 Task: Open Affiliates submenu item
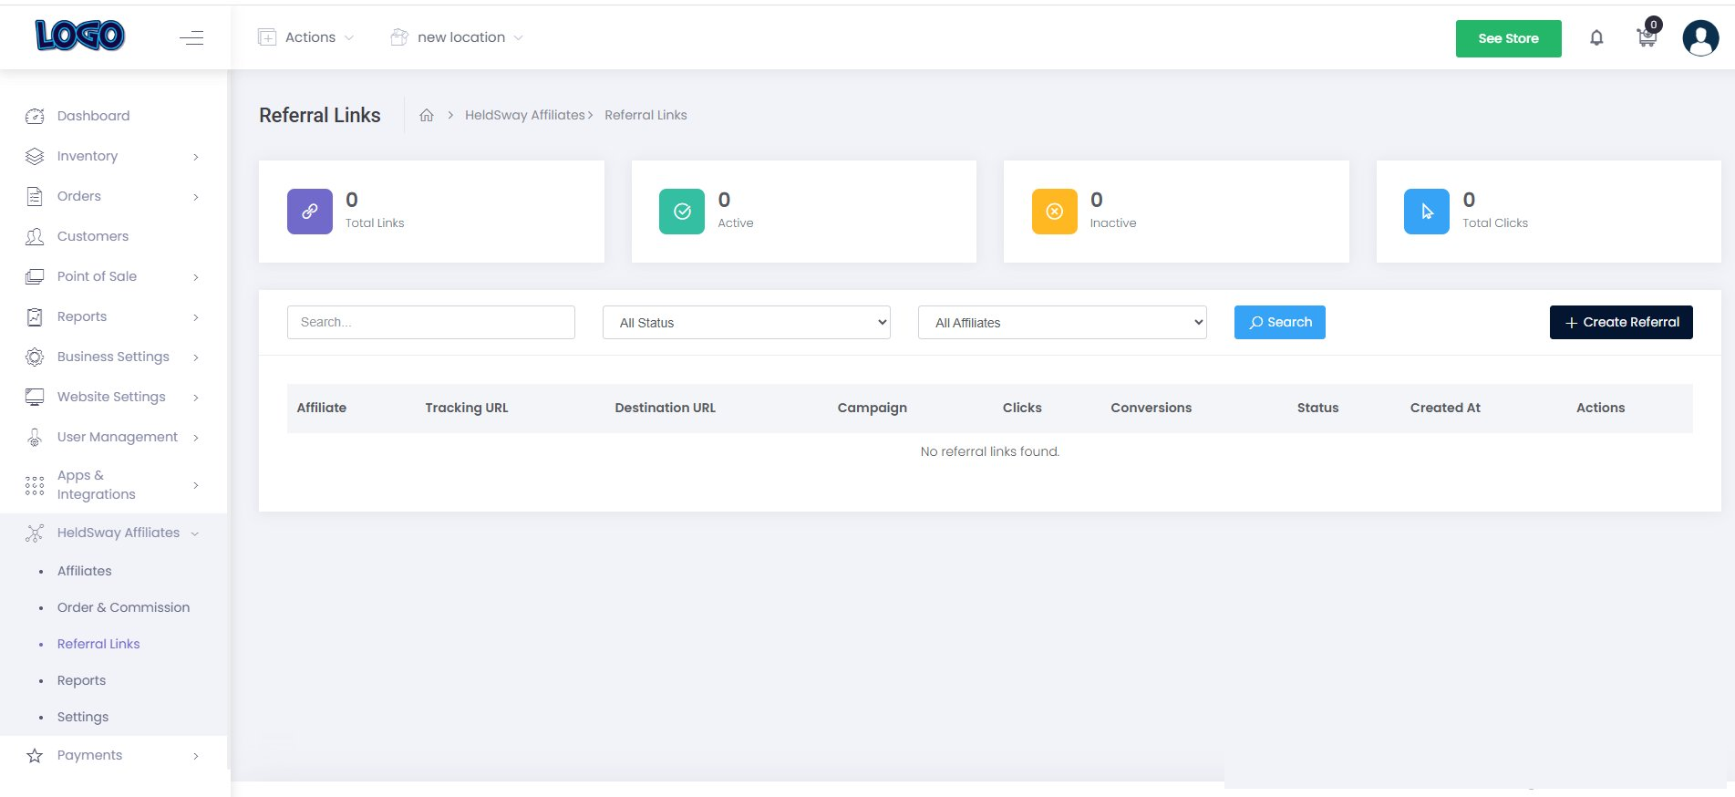point(85,571)
